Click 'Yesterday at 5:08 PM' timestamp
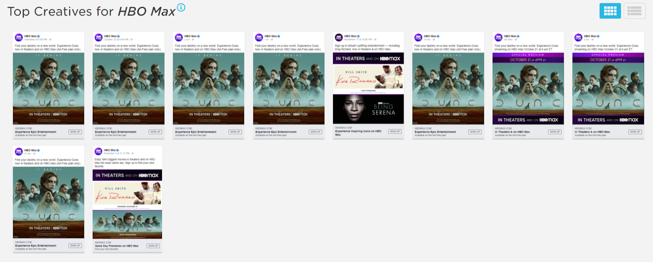This screenshot has height=262, width=653. (x=36, y=40)
